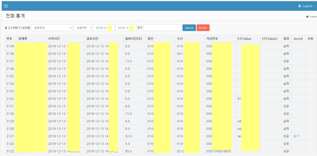Select row number 3129
317x156 pixels.
click(10, 121)
